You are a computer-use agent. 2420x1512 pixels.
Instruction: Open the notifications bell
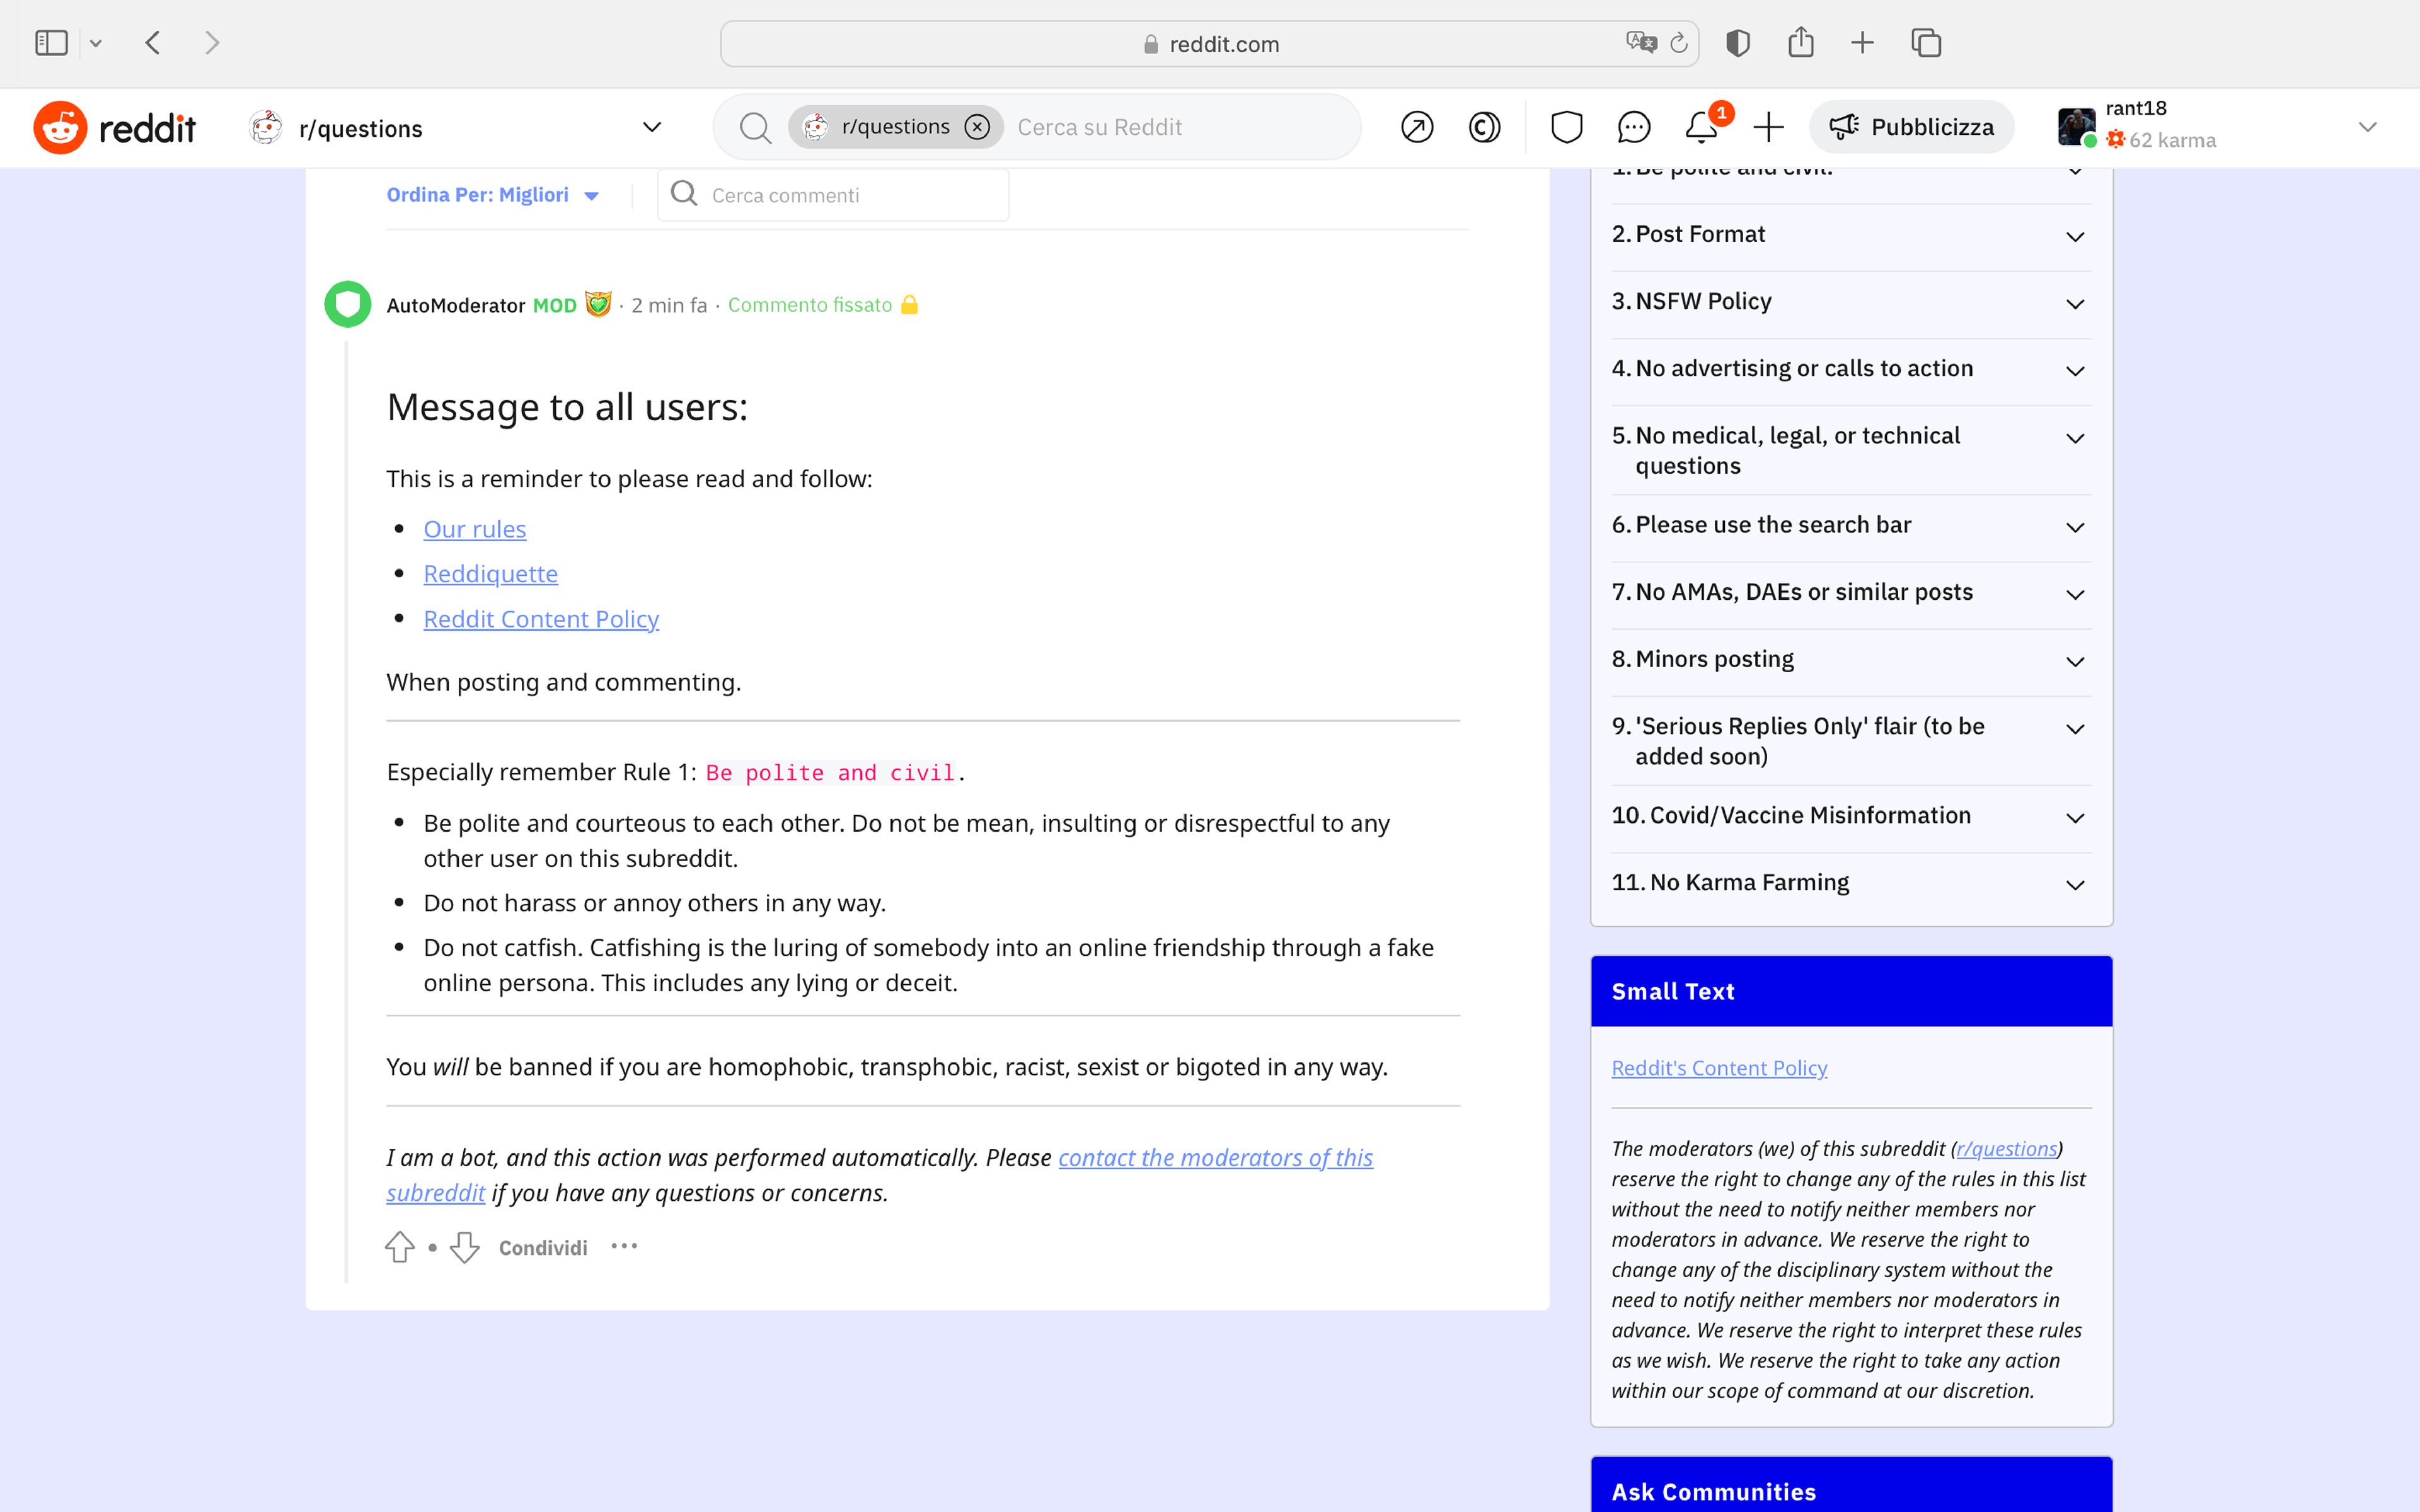1701,127
